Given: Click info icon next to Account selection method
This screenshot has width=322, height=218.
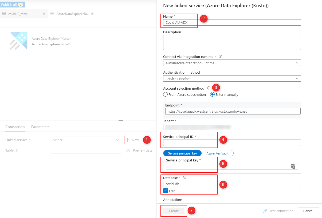Looking at the screenshot, I should tap(209, 88).
